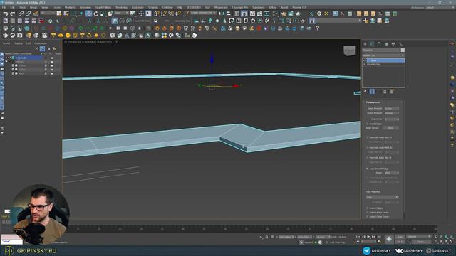This screenshot has width=456, height=256.
Task: Enable the Select Outer Faces checkbox
Action: click(x=368, y=216)
